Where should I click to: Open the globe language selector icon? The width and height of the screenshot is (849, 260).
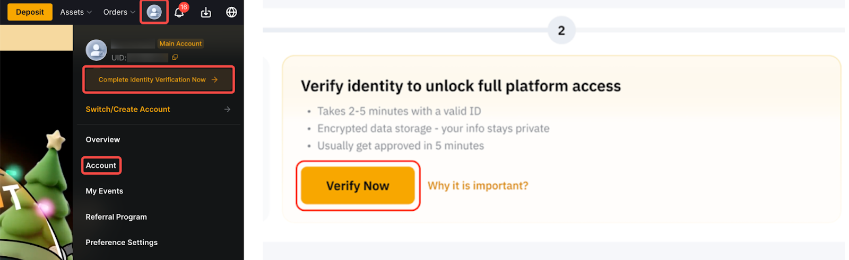click(231, 12)
